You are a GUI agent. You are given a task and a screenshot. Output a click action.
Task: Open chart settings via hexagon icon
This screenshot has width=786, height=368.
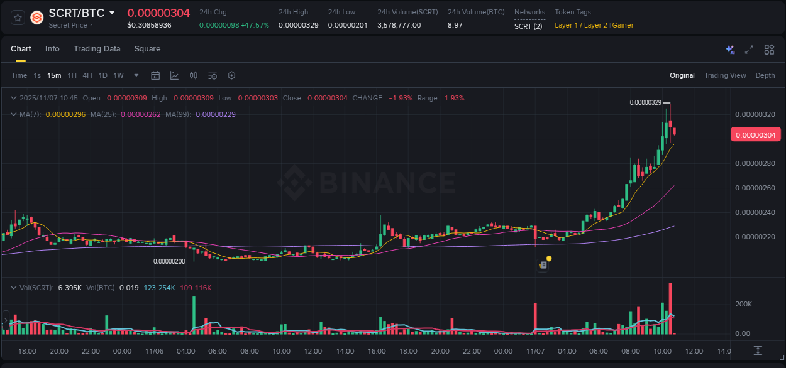pos(231,75)
